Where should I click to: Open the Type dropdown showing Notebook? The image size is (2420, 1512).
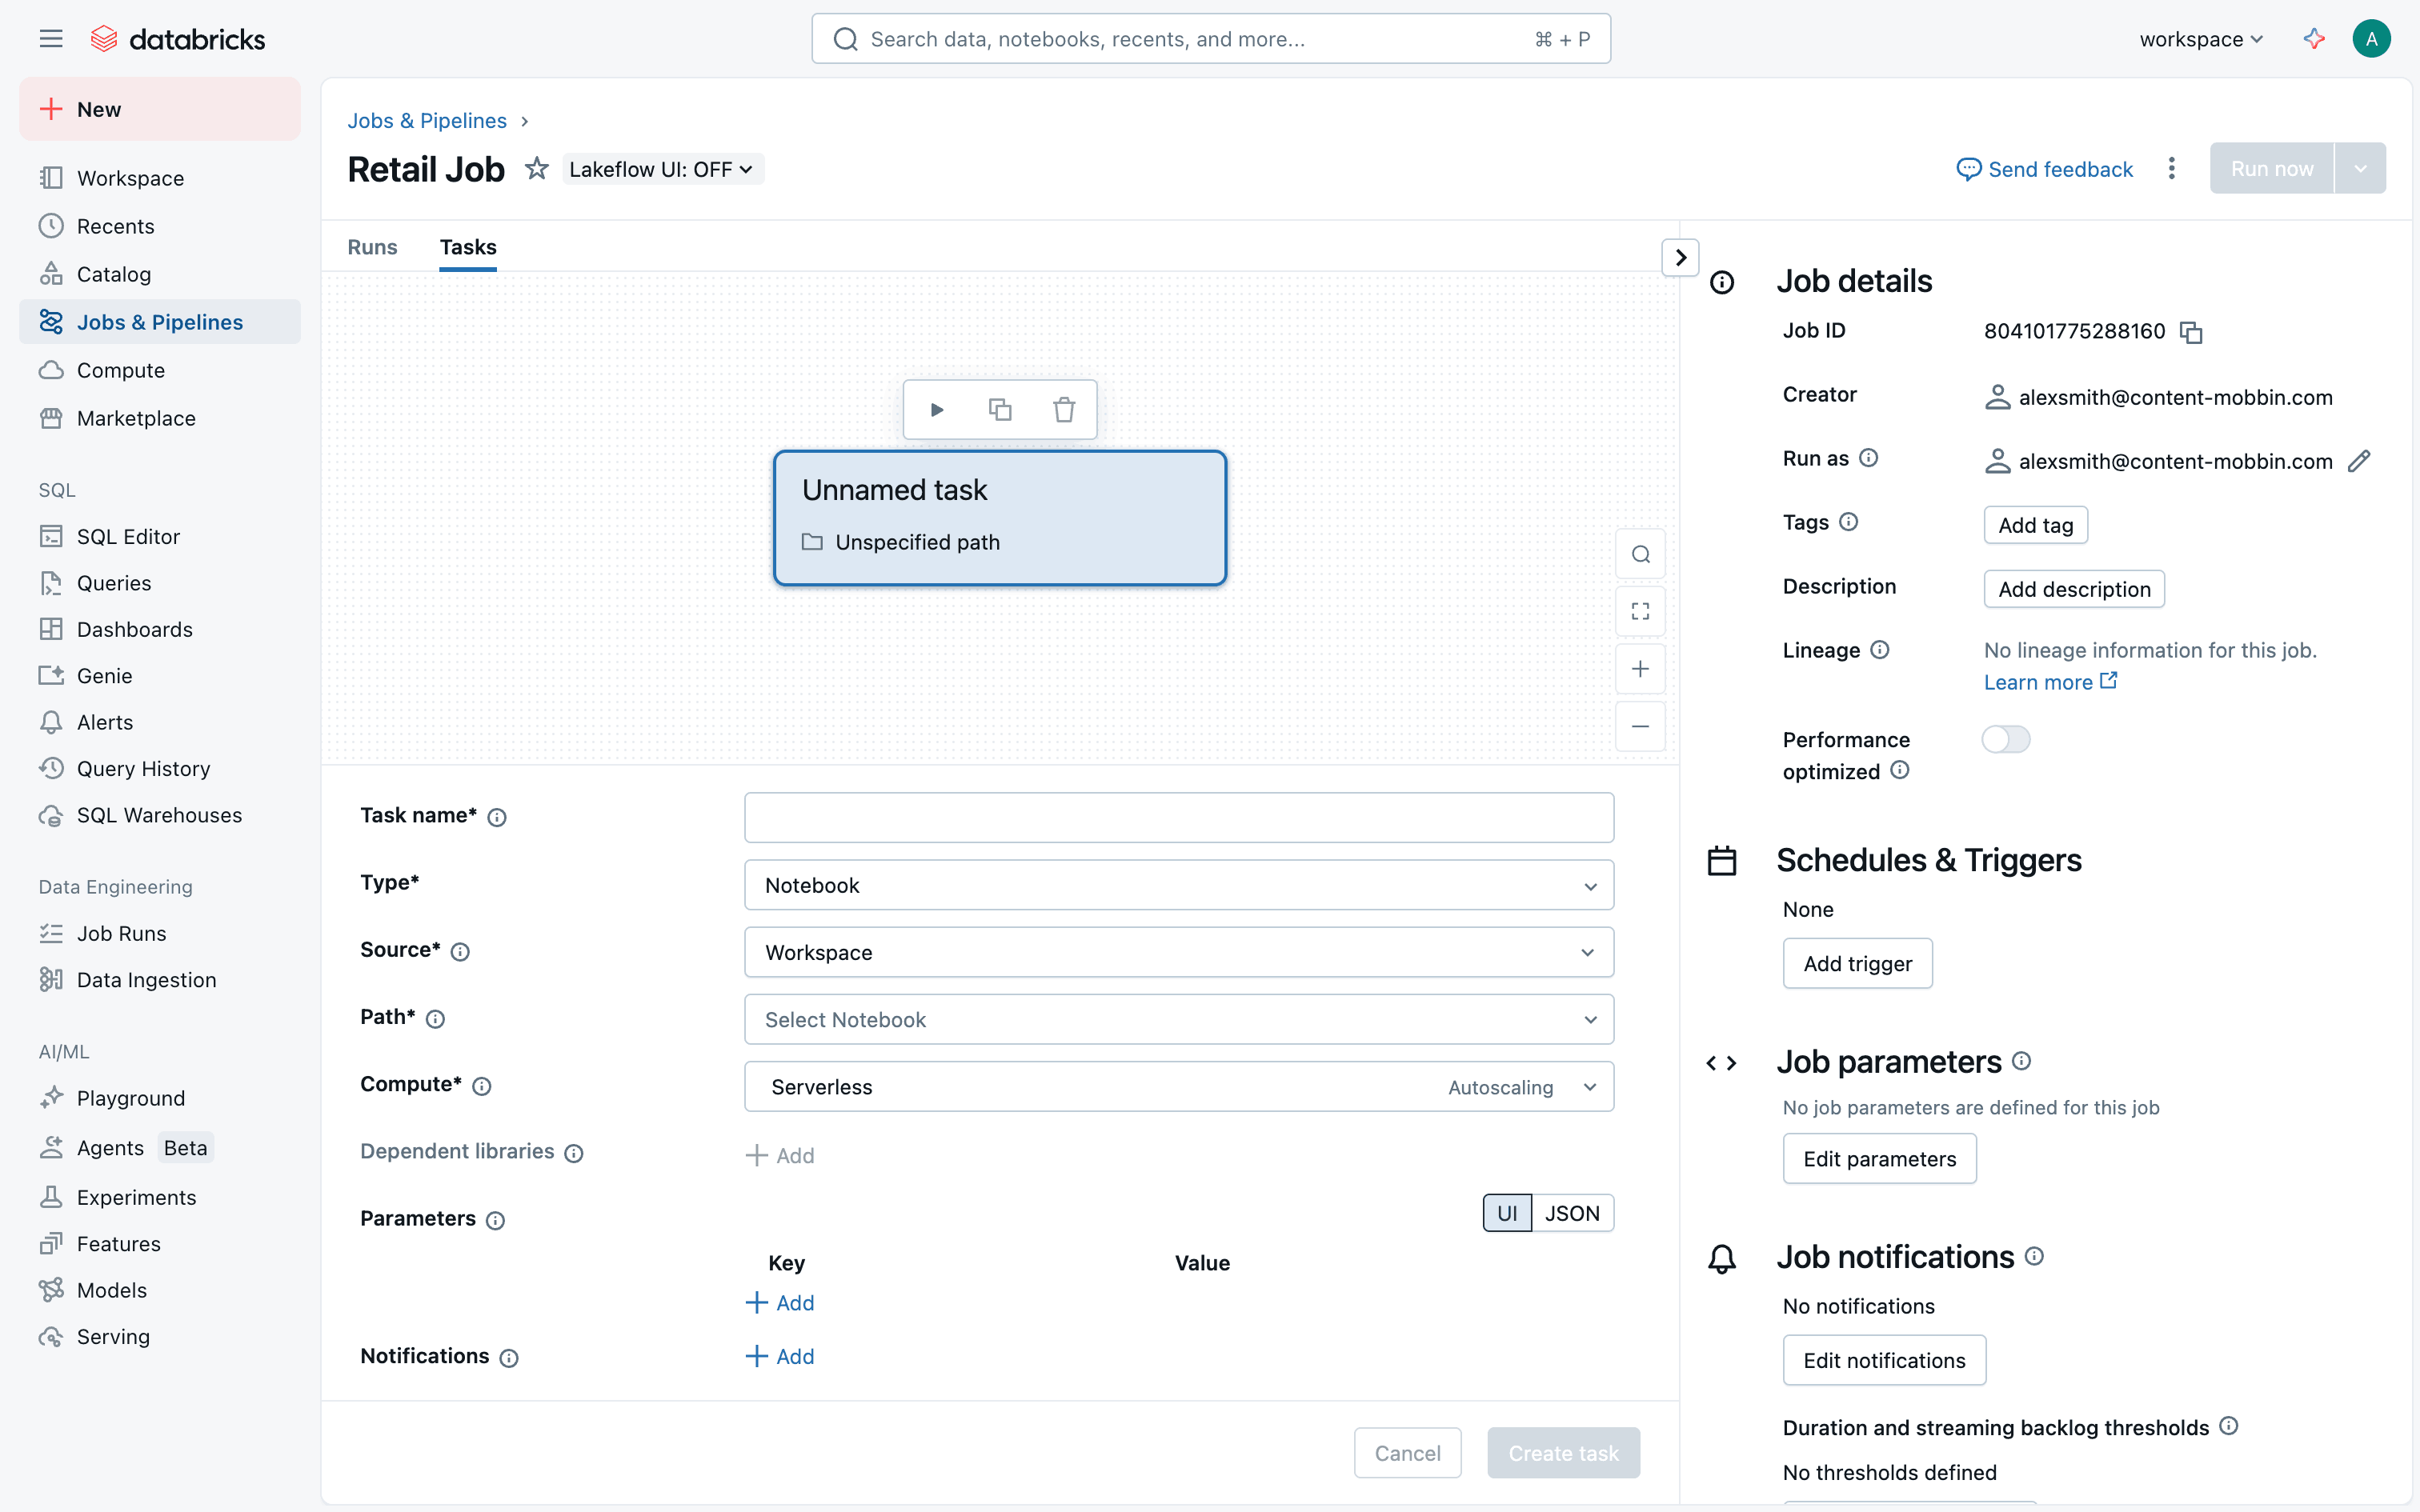tap(1178, 885)
